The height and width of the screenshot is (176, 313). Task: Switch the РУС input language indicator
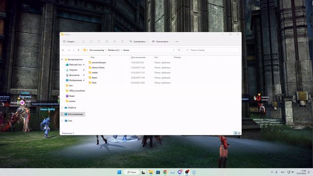pyautogui.click(x=283, y=172)
